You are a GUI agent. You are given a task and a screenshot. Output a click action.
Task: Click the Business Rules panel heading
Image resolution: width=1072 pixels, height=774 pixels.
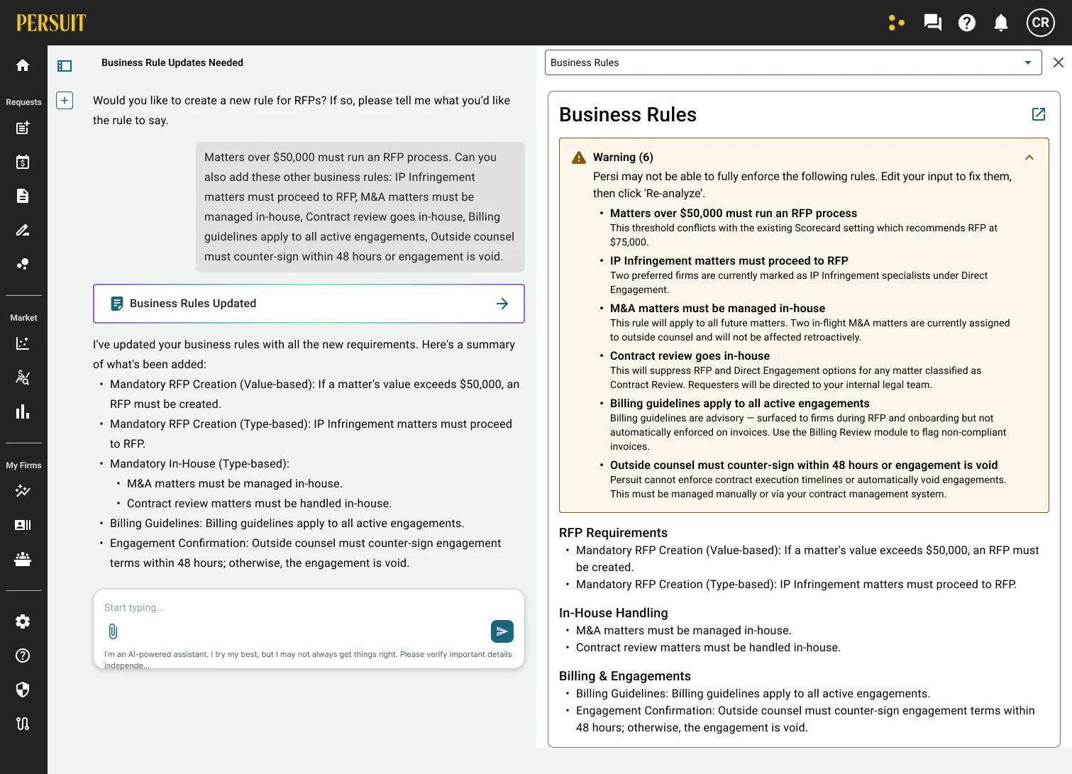[628, 114]
